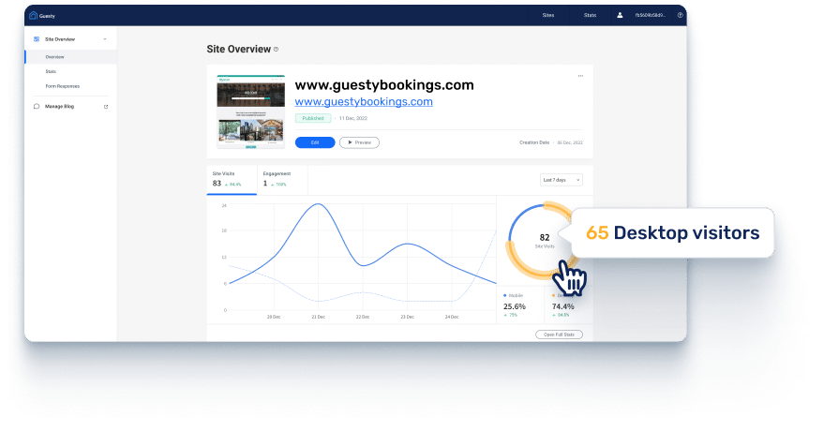Click the external link icon beside Manage Blog
824x431 pixels.
106,107
